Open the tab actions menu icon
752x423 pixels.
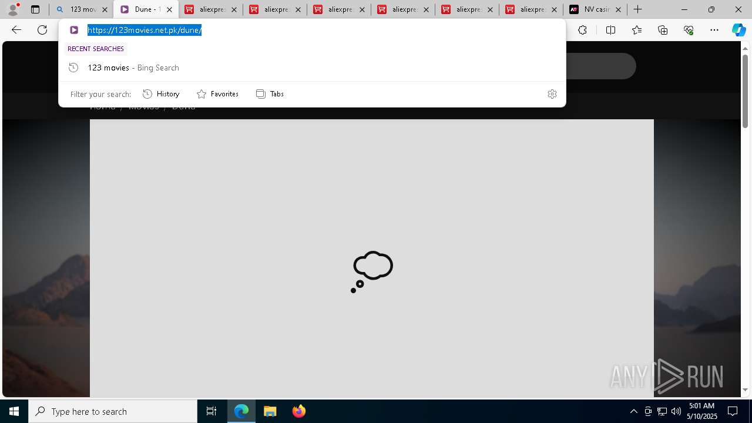tap(35, 9)
